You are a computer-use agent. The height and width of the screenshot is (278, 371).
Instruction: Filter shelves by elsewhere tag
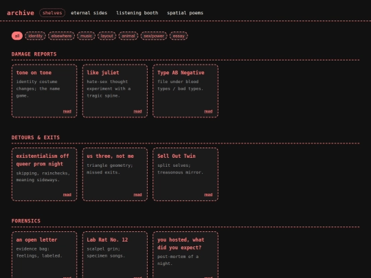pyautogui.click(x=61, y=36)
